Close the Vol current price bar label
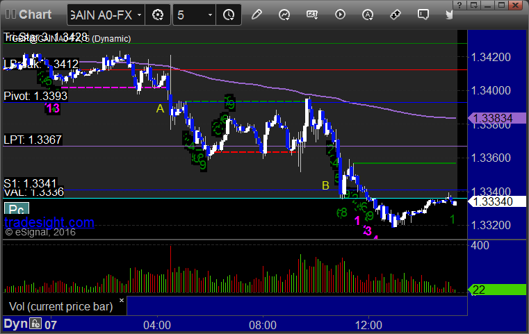This screenshot has width=529, height=334. tap(122, 300)
